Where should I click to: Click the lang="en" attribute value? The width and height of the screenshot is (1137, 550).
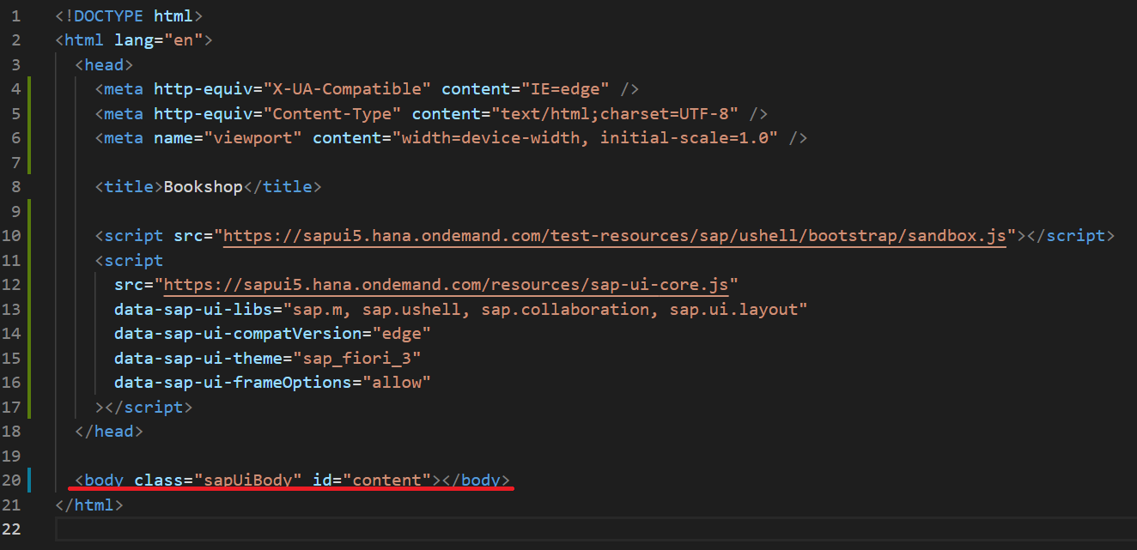pyautogui.click(x=182, y=39)
